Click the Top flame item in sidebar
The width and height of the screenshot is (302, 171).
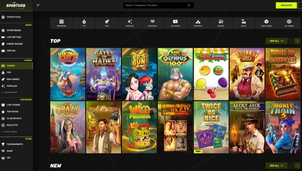(x=16, y=72)
